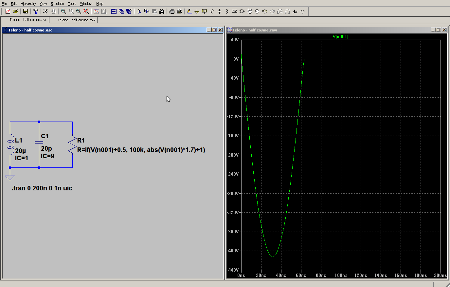Screen dimensions: 450x287
Task: Tile the windows using toolbar icon
Action: pyautogui.click(x=114, y=11)
